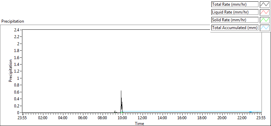Click the Precipitation chart title label
271x126 pixels.
click(x=13, y=21)
